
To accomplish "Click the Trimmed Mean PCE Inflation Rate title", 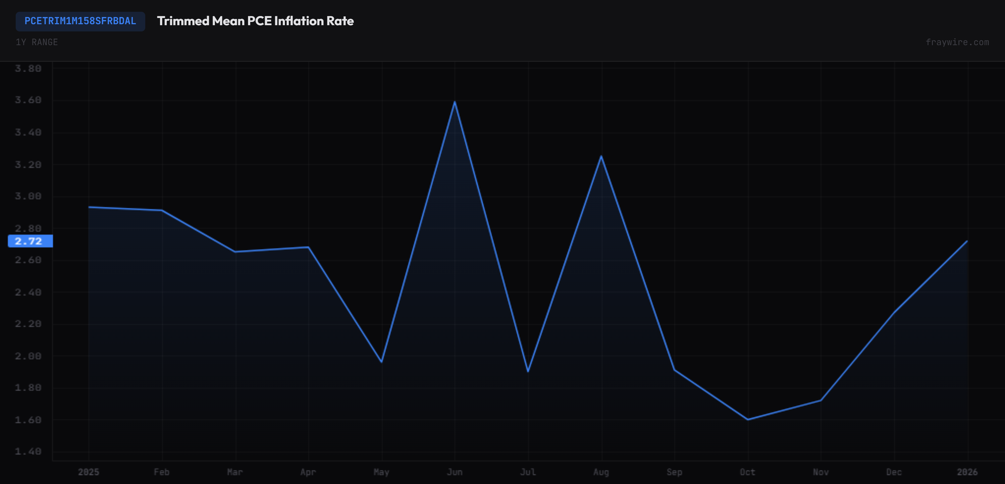I will click(255, 21).
